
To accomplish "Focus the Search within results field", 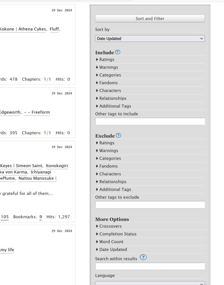I will (x=150, y=266).
